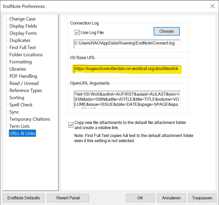Screen dimensions: 219x205
Task: Click the ISI Base URL field
Action: (x=127, y=69)
